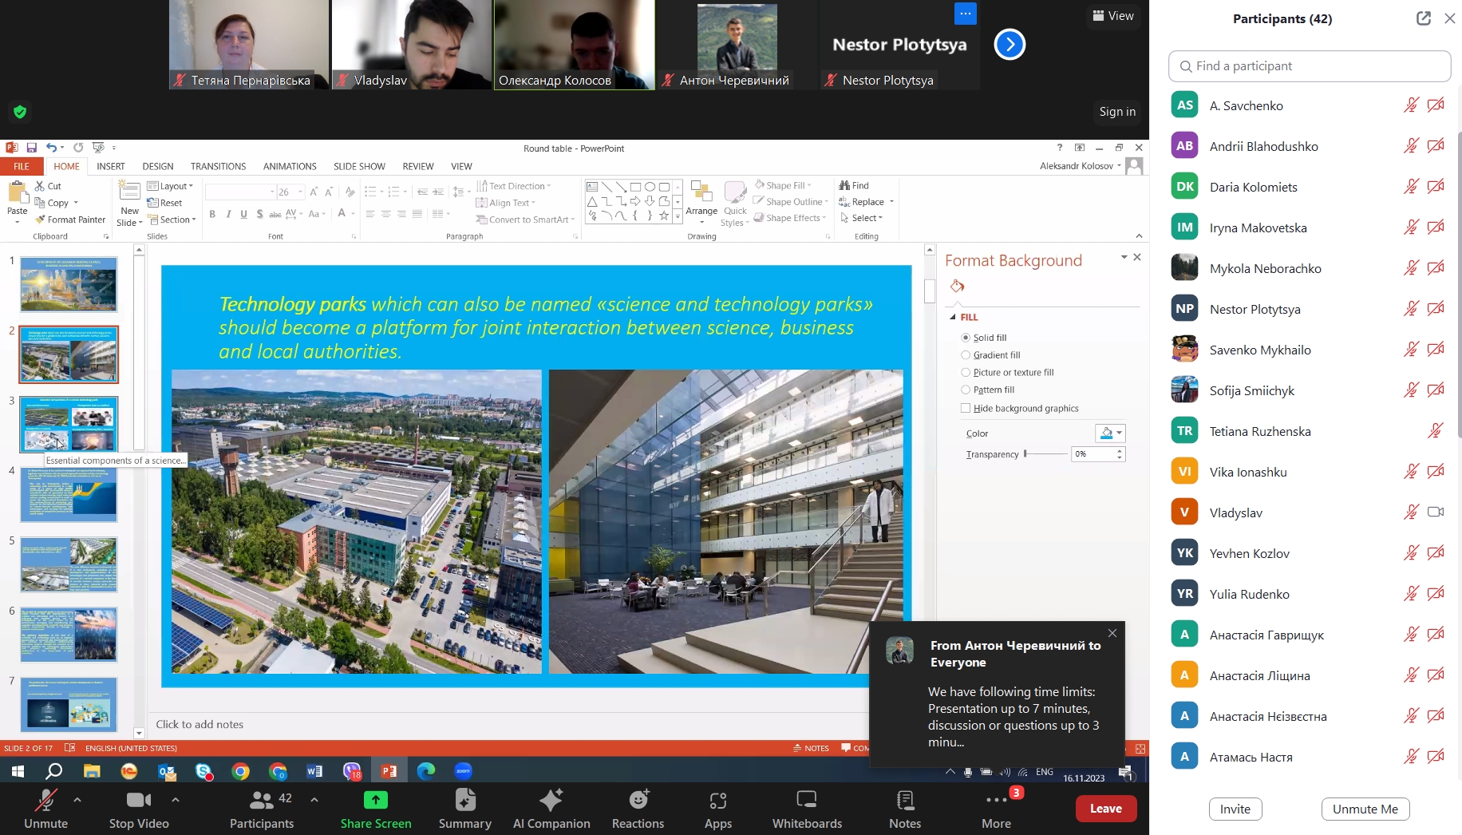Viewport: 1462px width, 835px height.
Task: Click the red Leave button
Action: [1106, 809]
